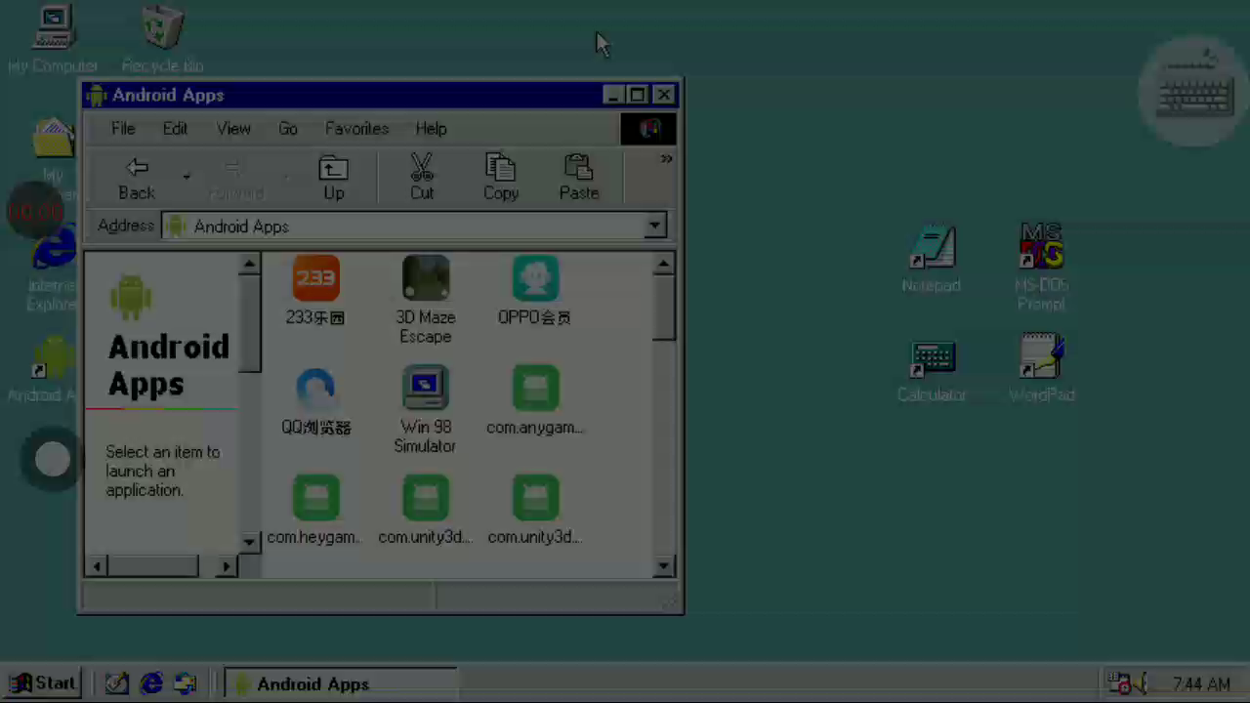Select the Calculator desktop shortcut

[932, 370]
